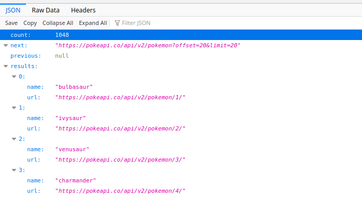Click the count key label
362x198 pixels.
(x=20, y=35)
